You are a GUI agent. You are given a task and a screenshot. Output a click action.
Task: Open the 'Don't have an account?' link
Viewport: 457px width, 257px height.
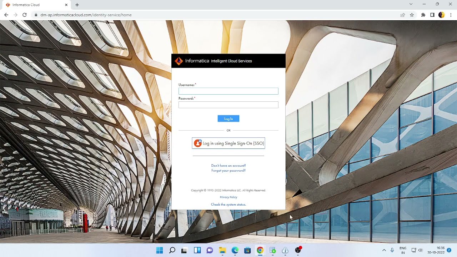click(228, 166)
